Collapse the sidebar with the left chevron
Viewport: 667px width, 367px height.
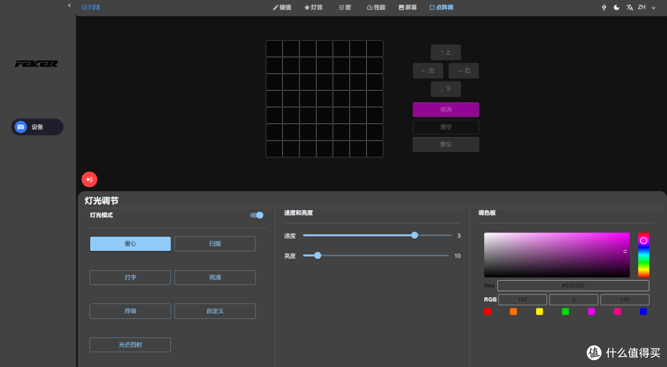pyautogui.click(x=69, y=6)
